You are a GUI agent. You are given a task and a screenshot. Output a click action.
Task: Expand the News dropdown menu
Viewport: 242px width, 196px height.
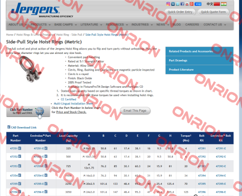pos(163,24)
